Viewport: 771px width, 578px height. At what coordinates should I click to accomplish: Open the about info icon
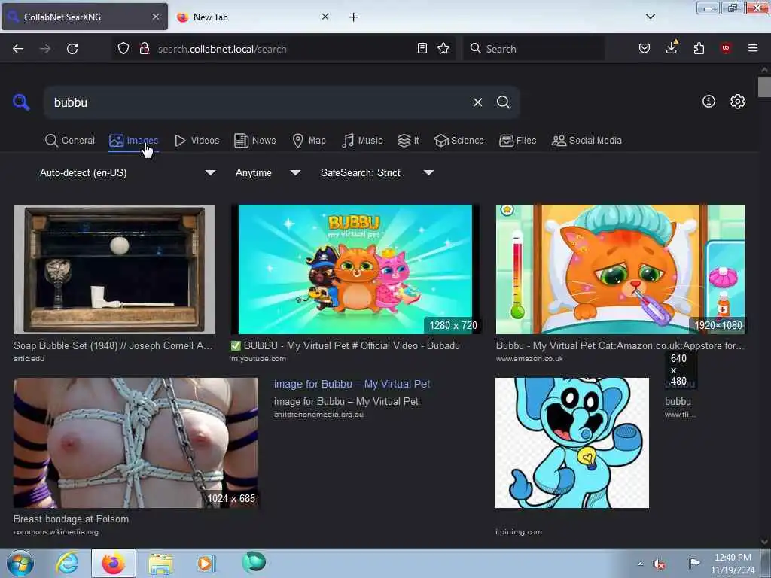pos(708,102)
